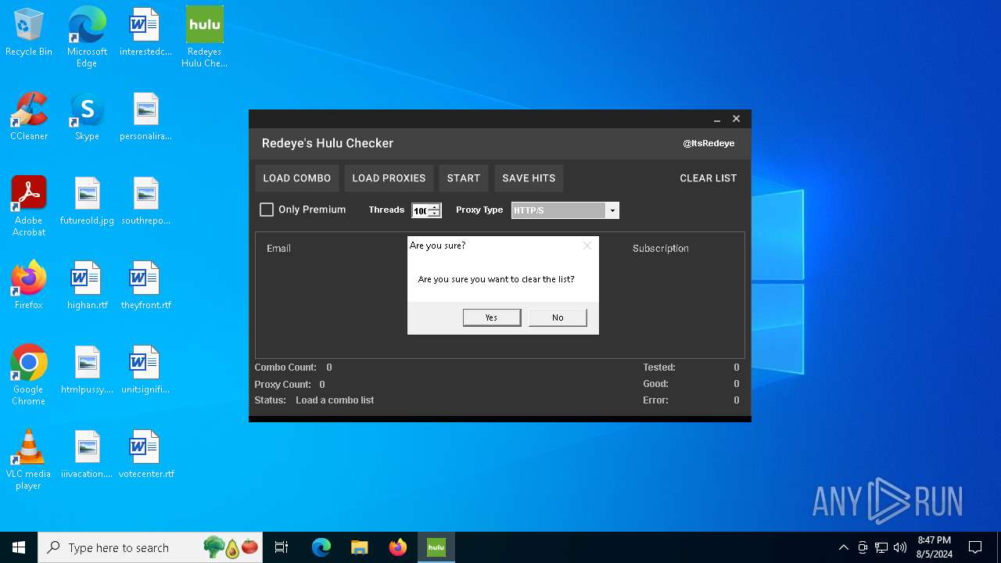Open VLC media player desktop shortcut

(29, 460)
